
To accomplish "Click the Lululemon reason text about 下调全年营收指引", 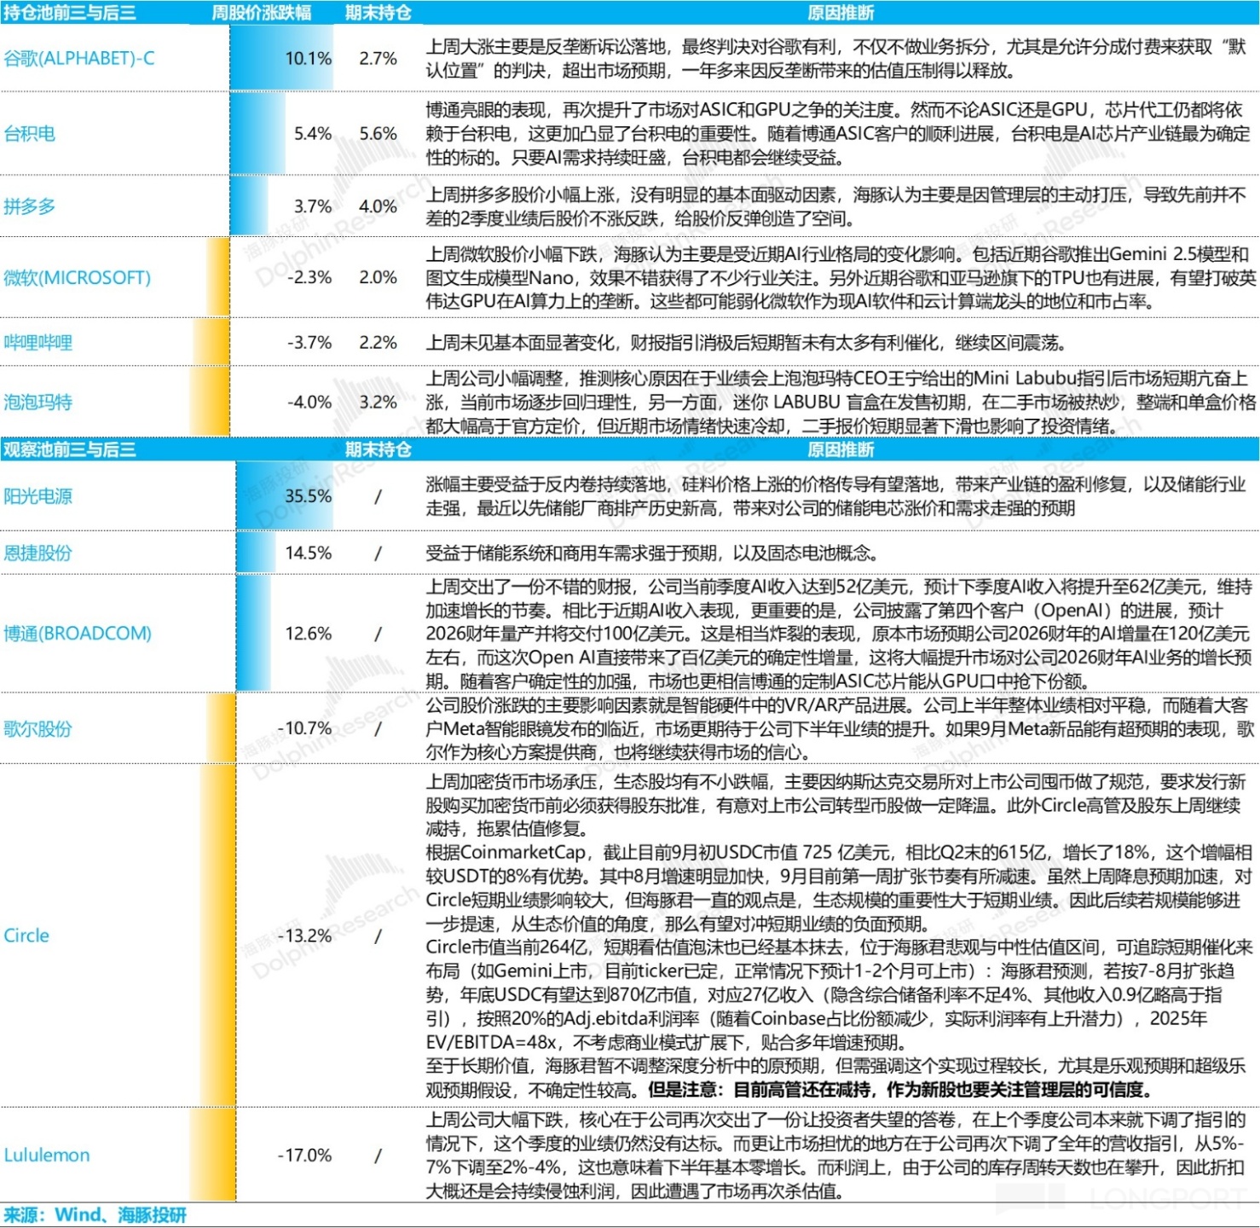I will pyautogui.click(x=836, y=1156).
